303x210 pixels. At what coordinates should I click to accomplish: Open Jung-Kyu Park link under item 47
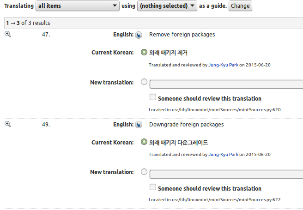tap(223, 65)
